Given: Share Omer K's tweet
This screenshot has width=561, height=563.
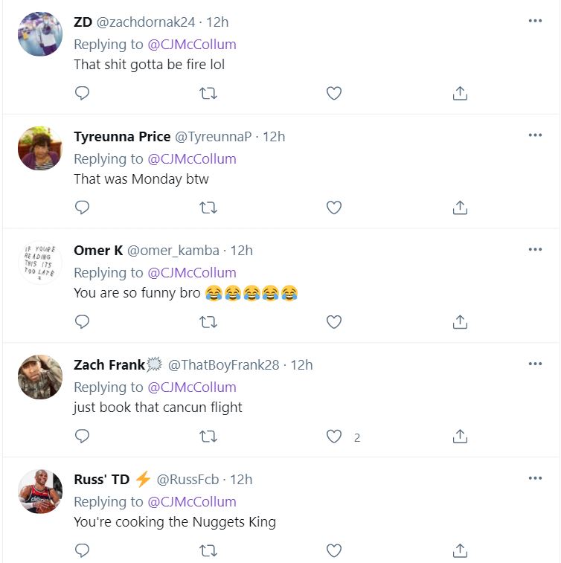Looking at the screenshot, I should (x=460, y=322).
